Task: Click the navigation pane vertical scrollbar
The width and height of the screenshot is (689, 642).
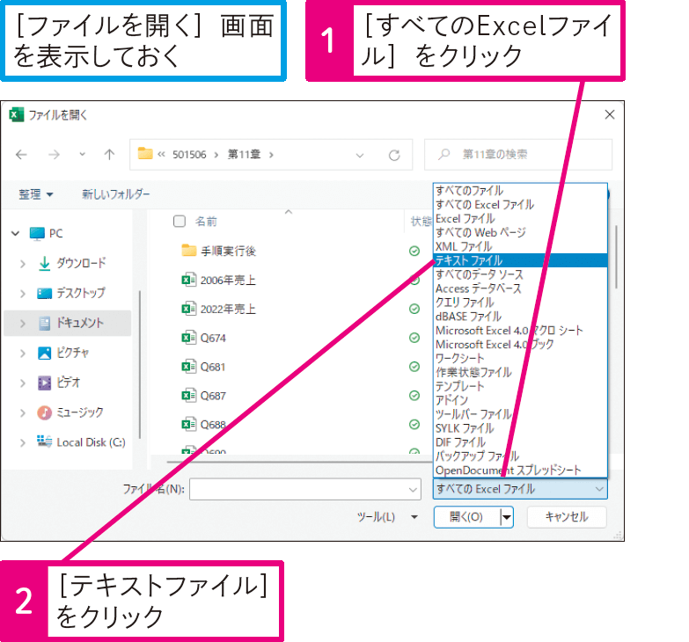Action: [x=140, y=364]
